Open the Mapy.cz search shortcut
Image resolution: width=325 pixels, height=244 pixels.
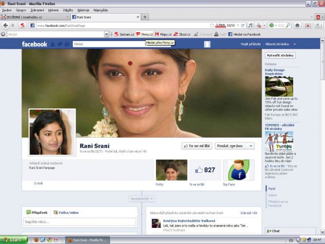pyautogui.click(x=163, y=35)
